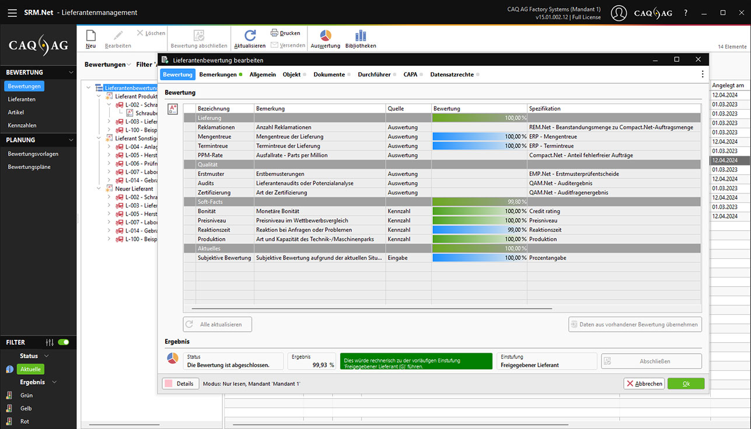Click the filter settings sliders icon
This screenshot has width=751, height=429.
click(50, 343)
